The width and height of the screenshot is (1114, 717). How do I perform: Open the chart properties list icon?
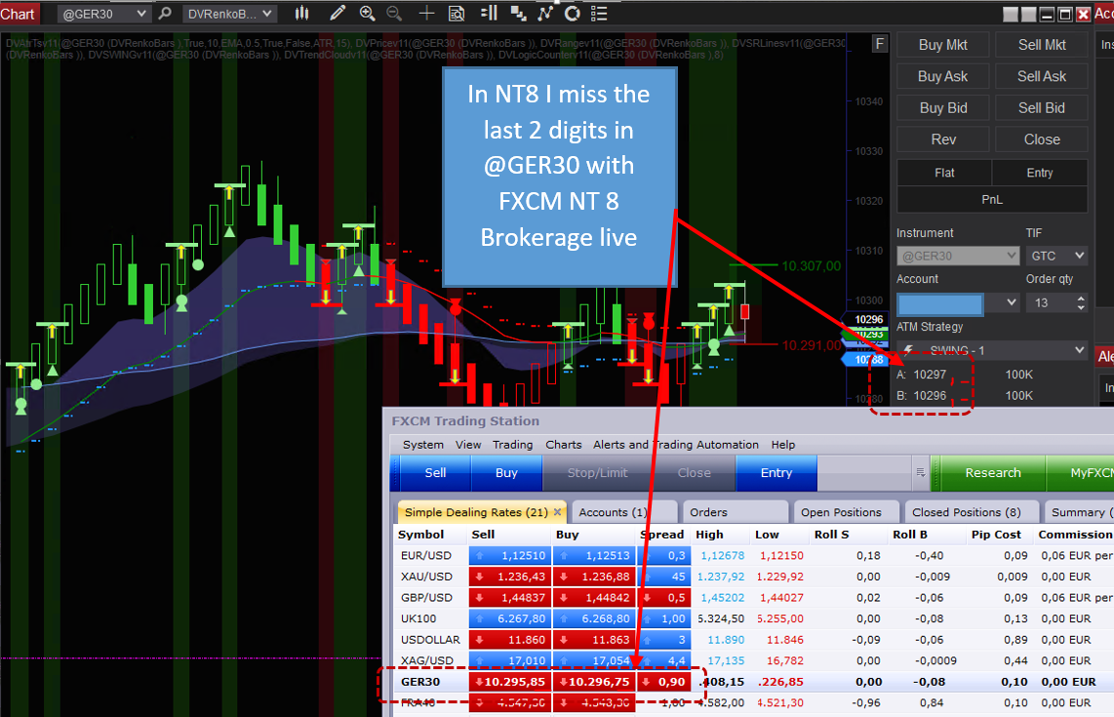599,14
